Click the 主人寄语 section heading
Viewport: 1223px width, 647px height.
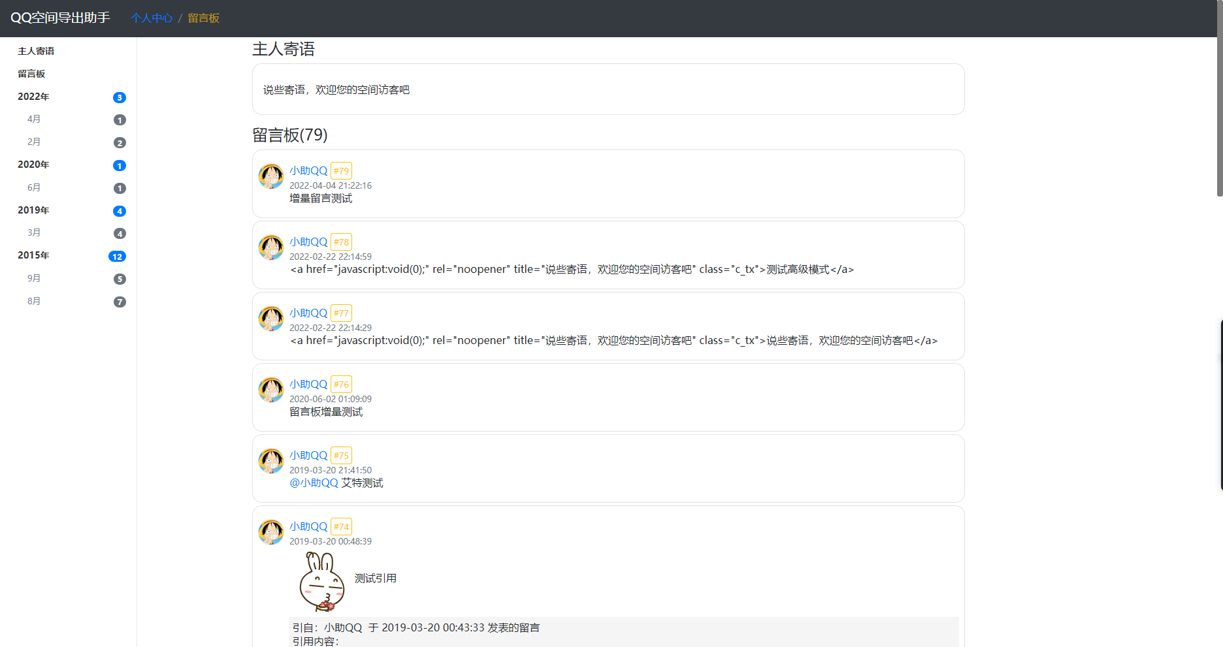tap(284, 49)
